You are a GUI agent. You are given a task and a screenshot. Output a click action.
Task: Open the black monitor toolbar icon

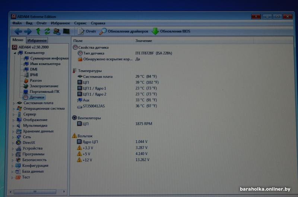point(66,31)
